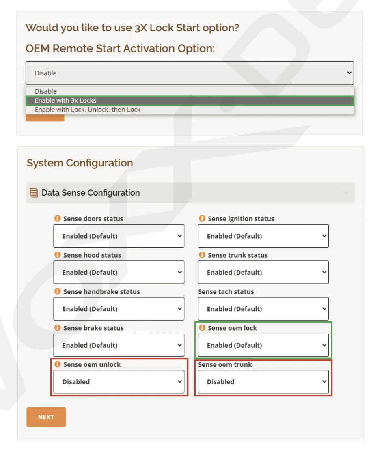Open the Sense doors status dropdown
The height and width of the screenshot is (452, 371).
point(119,236)
